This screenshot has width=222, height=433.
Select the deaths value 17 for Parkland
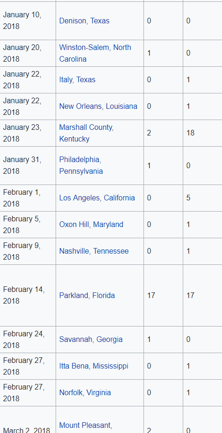tap(151, 296)
